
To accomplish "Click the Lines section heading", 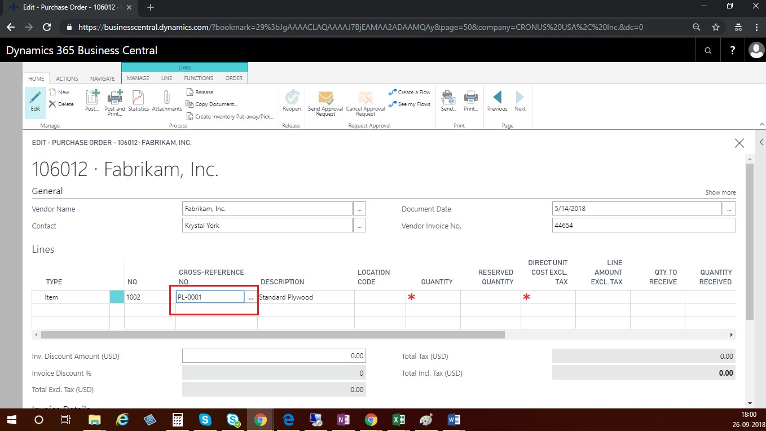I will tap(43, 249).
